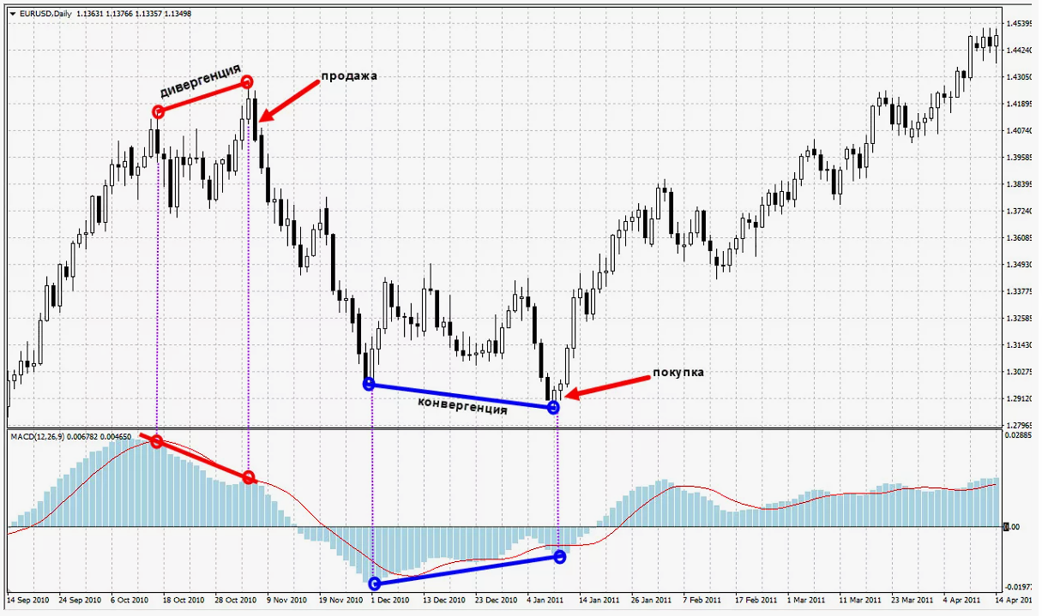Click the right red circle on MACD histogram
The height and width of the screenshot is (616, 1042).
[249, 477]
